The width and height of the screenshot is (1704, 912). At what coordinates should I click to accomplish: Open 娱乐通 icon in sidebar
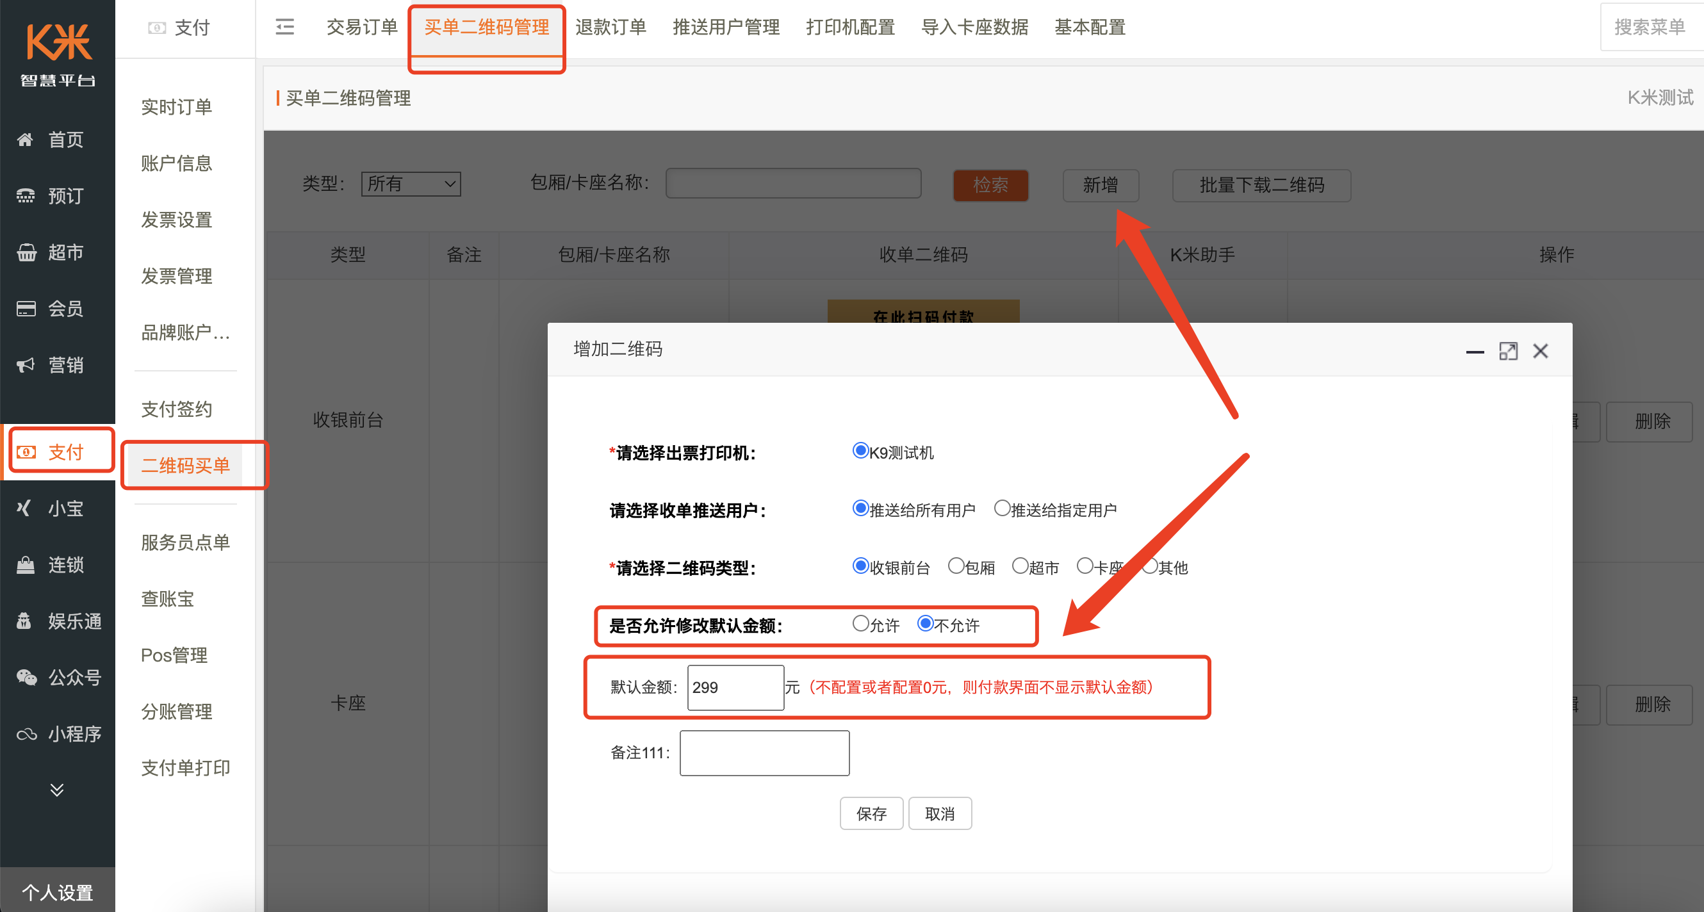24,621
